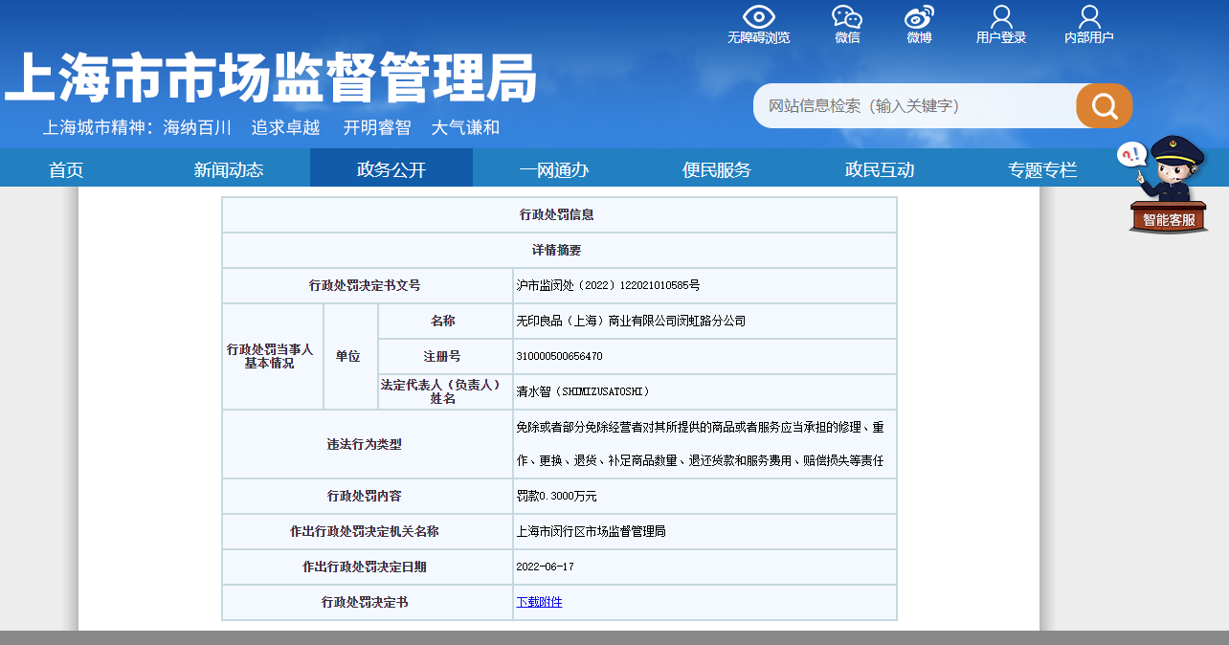Open the 无障碍浏览 accessibility eye icon
Viewport: 1229px width, 645px height.
point(759,16)
